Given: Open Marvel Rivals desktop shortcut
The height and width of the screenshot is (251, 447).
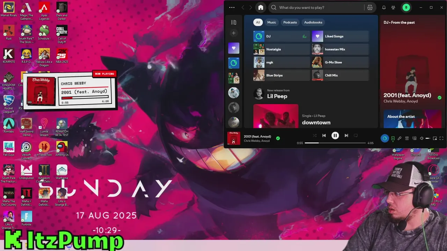Looking at the screenshot, I should click(9, 10).
